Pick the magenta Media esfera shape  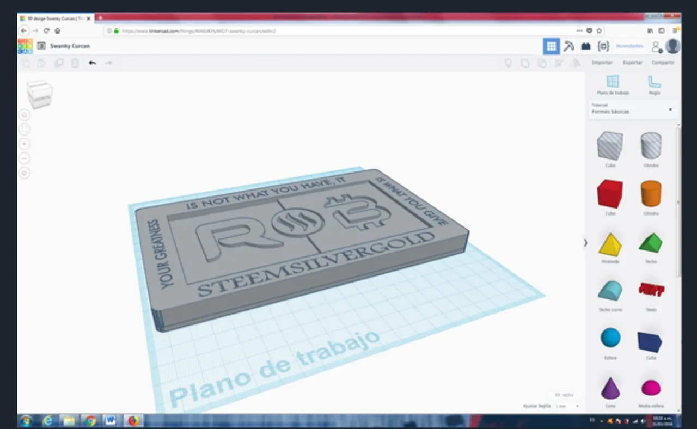(x=651, y=388)
